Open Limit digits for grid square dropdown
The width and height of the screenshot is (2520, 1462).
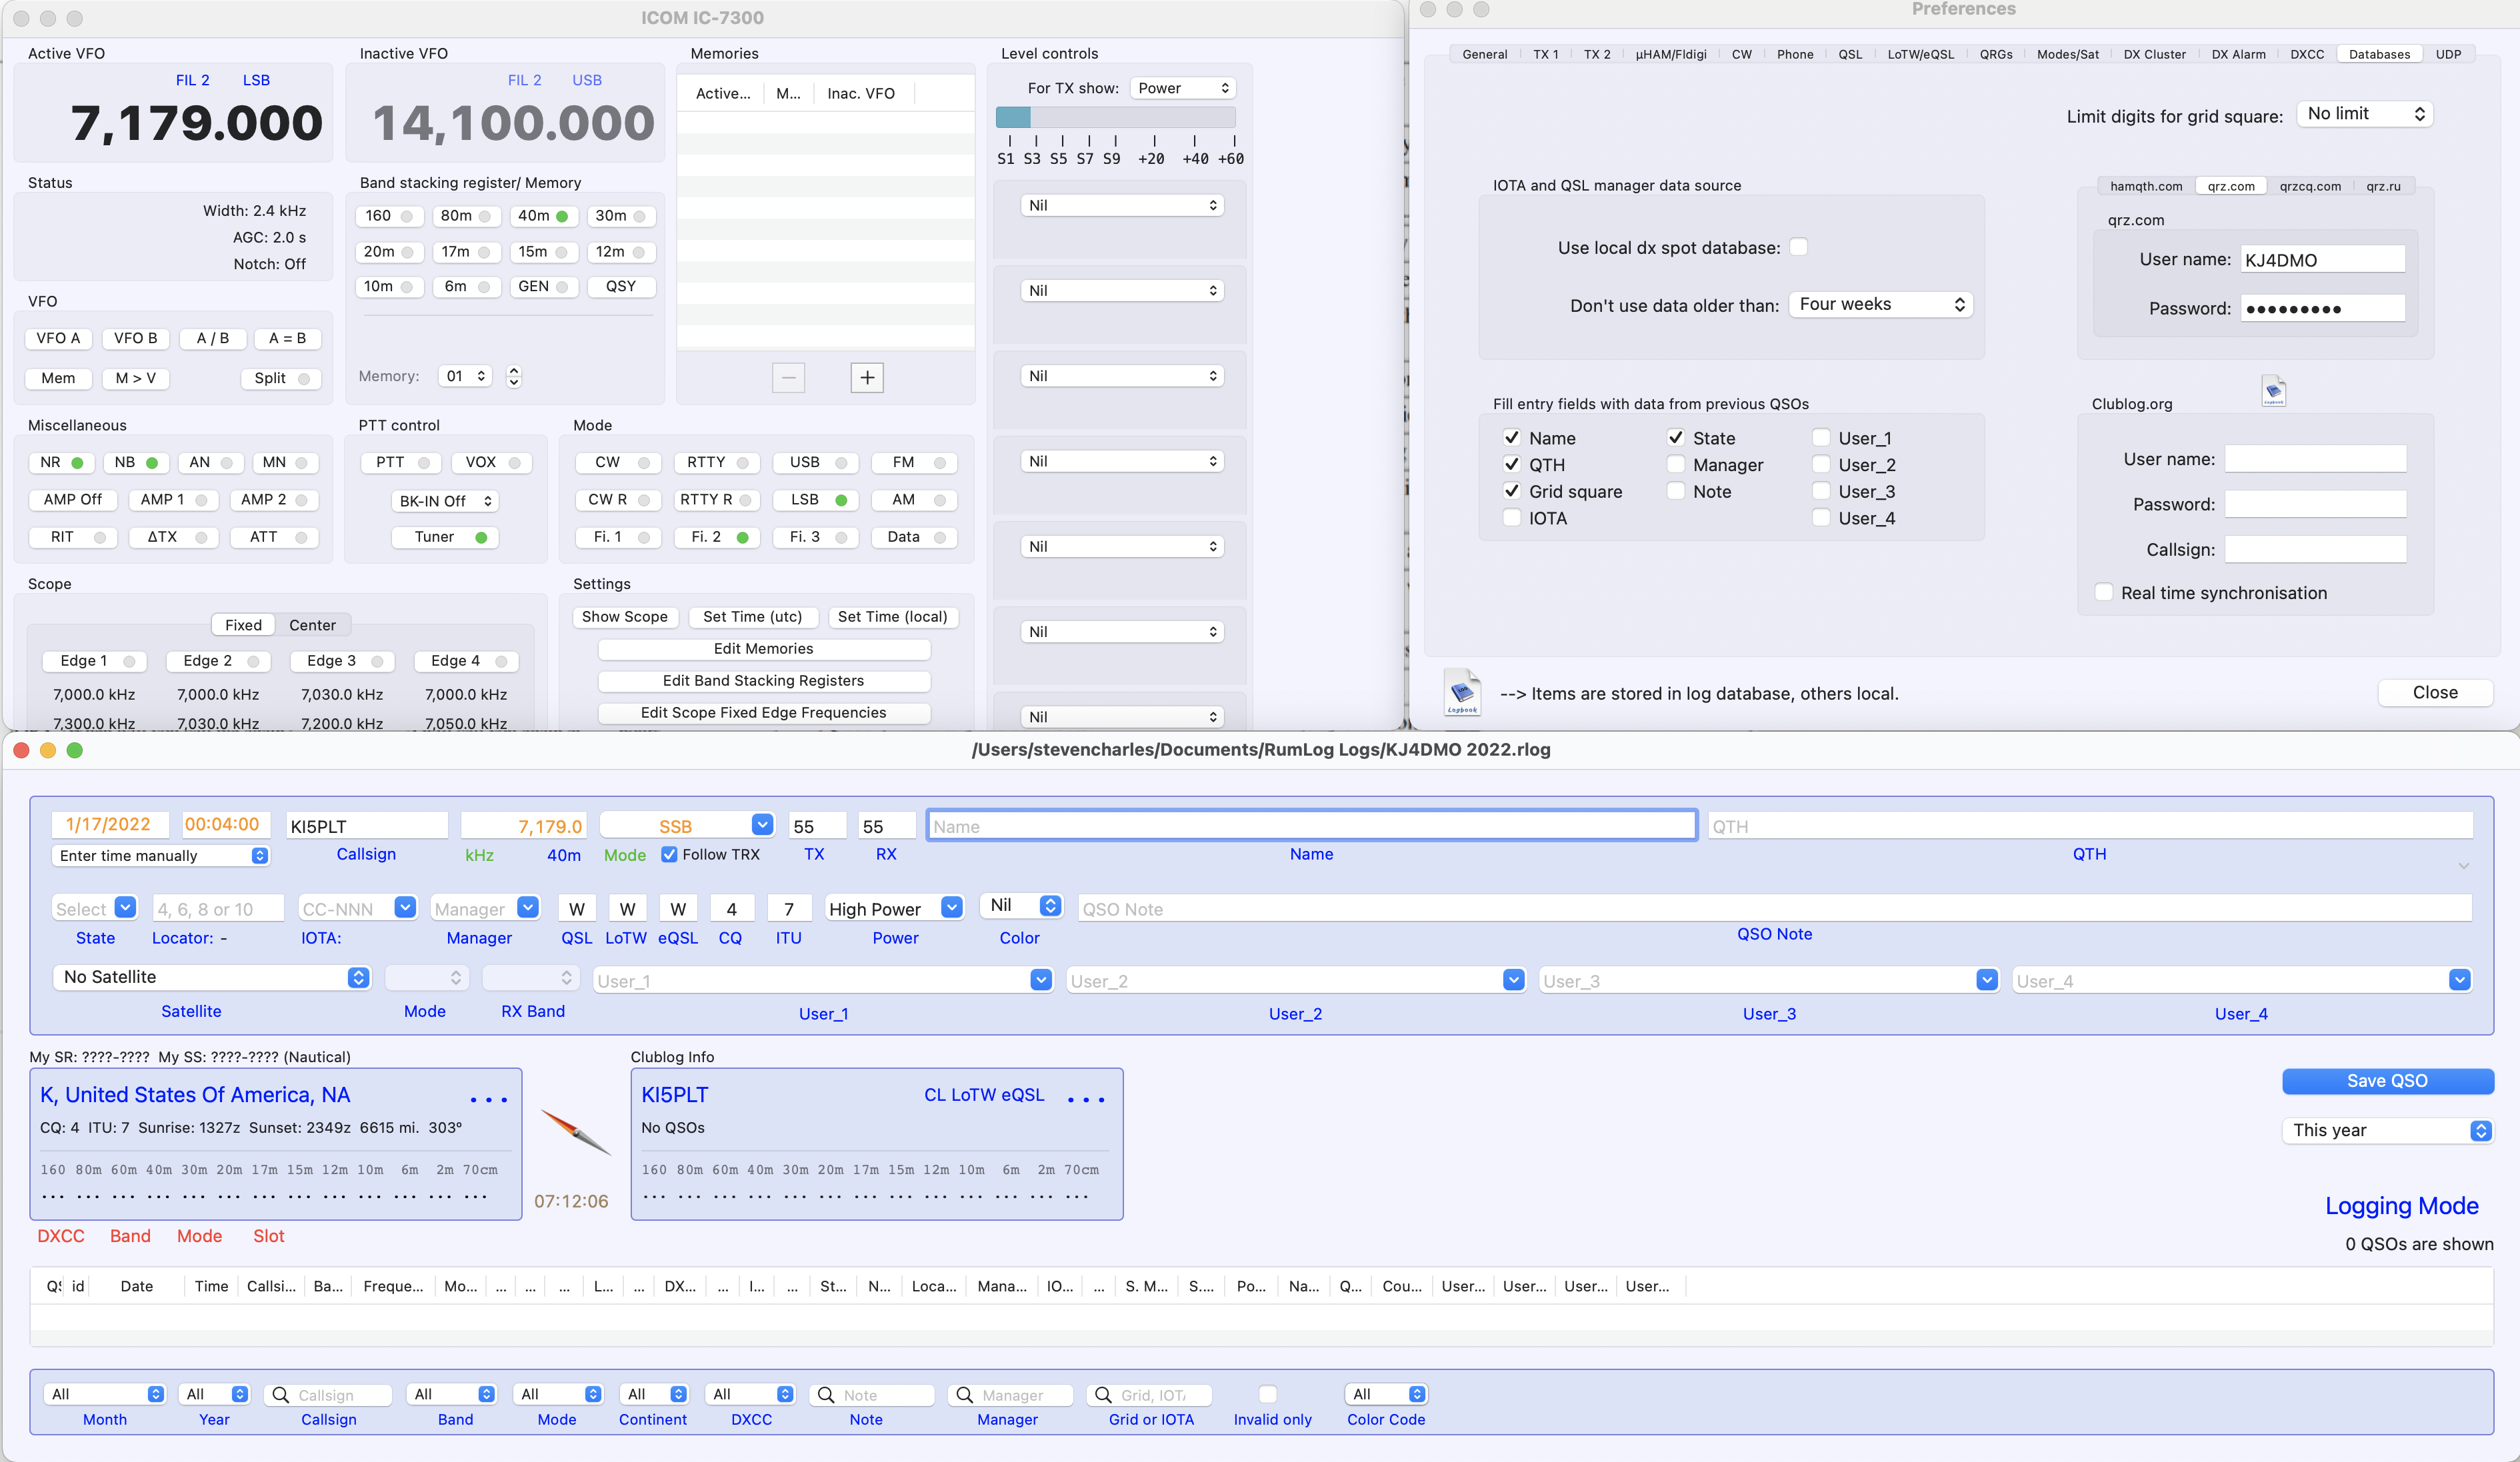tap(2365, 114)
